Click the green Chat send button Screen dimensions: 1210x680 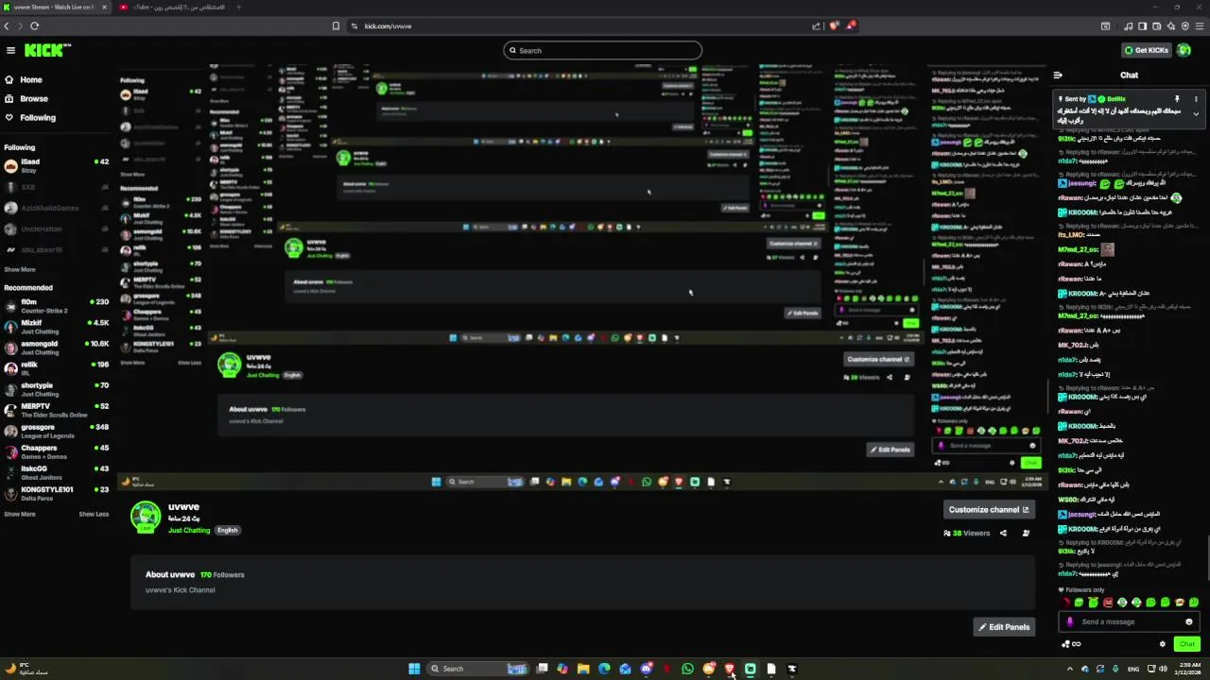point(1187,644)
